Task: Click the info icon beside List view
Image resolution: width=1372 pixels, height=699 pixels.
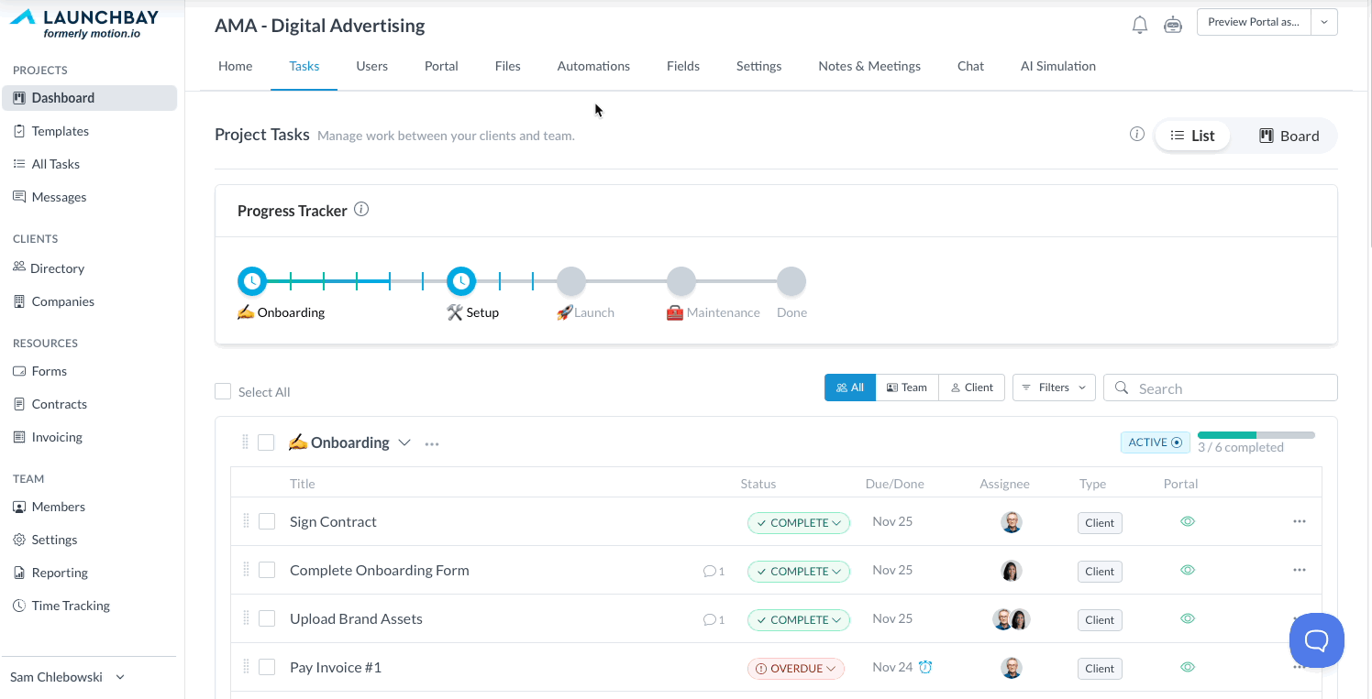Action: click(1137, 135)
